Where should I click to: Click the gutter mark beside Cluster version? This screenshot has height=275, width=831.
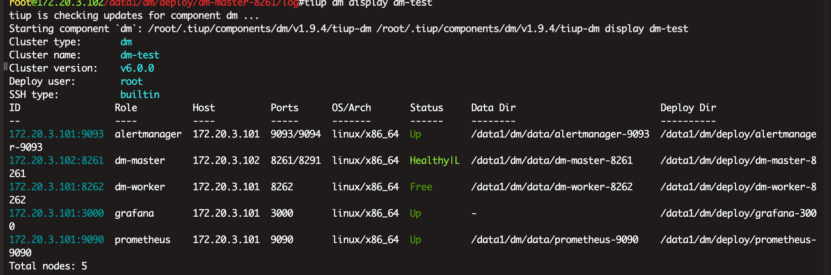pyautogui.click(x=5, y=66)
